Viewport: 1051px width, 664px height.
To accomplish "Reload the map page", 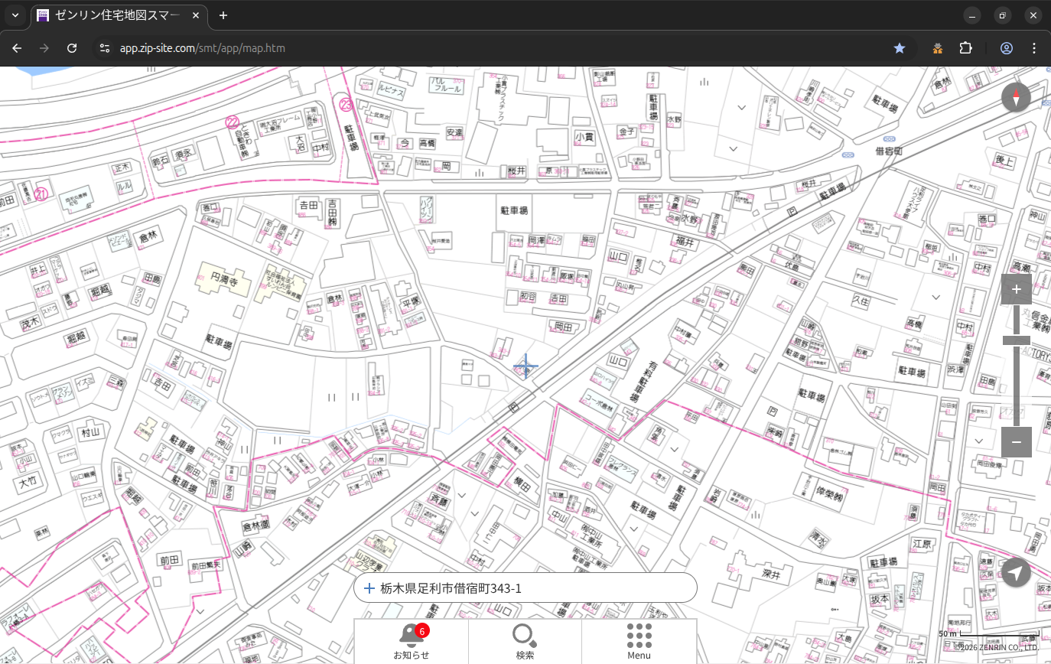I will pos(72,48).
